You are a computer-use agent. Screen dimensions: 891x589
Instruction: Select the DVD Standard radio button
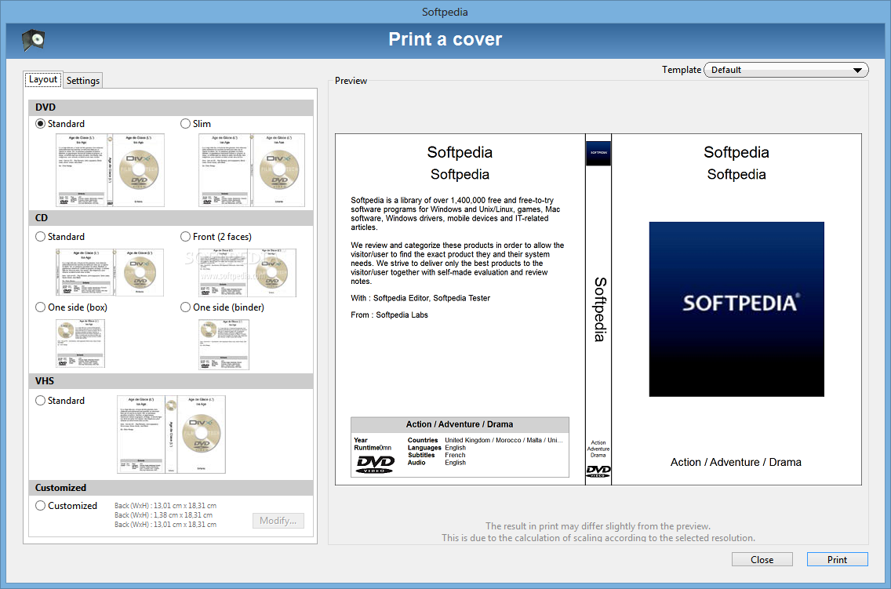(40, 124)
